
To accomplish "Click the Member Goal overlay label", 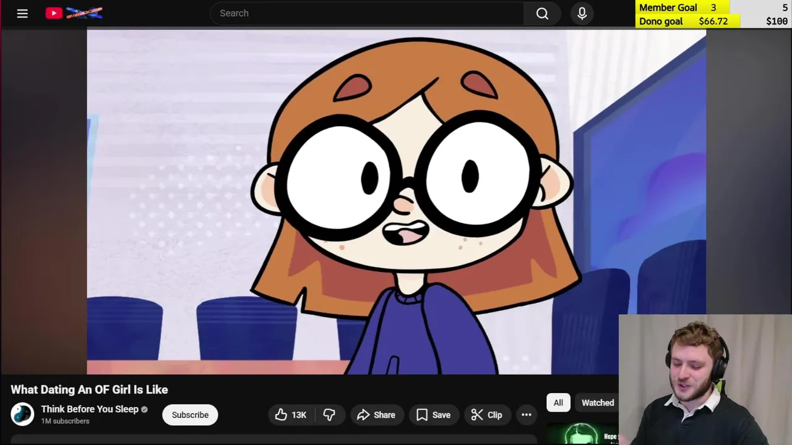I will coord(668,7).
